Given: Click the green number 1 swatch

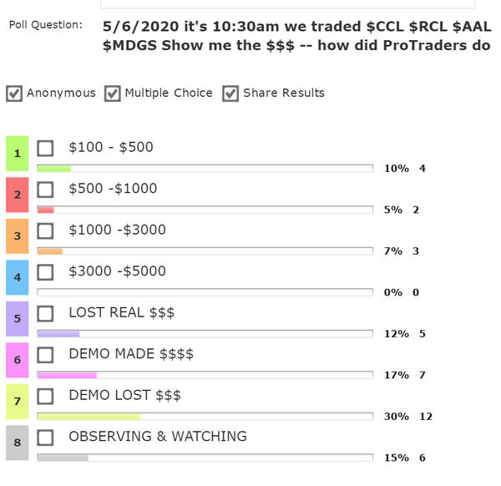Looking at the screenshot, I should point(18,154).
